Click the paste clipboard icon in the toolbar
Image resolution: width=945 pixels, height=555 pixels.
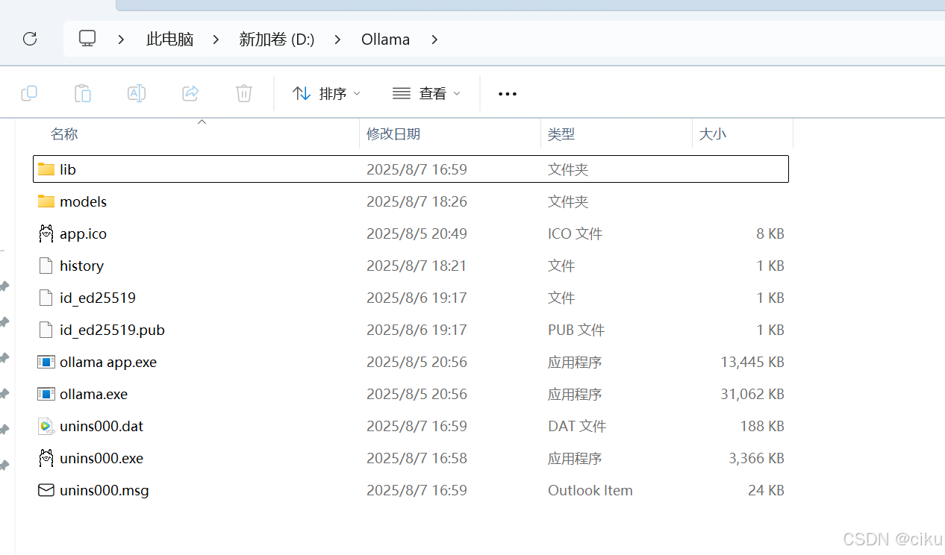(x=83, y=93)
